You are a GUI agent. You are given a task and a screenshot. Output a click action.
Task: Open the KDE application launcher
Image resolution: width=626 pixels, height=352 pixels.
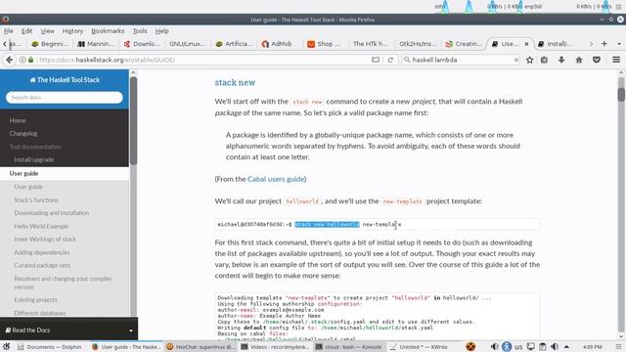7,346
